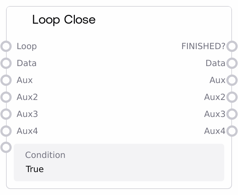238x195 pixels.
Task: Select the Aux3 input connector
Action: (x=6, y=114)
